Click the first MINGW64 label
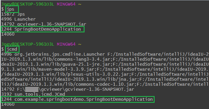Image resolution: width=209 pixels, height=109 pixels. (66, 4)
